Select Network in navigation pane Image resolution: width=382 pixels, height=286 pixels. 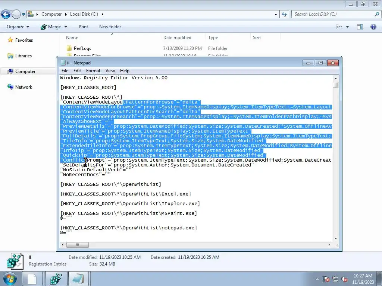(24, 87)
